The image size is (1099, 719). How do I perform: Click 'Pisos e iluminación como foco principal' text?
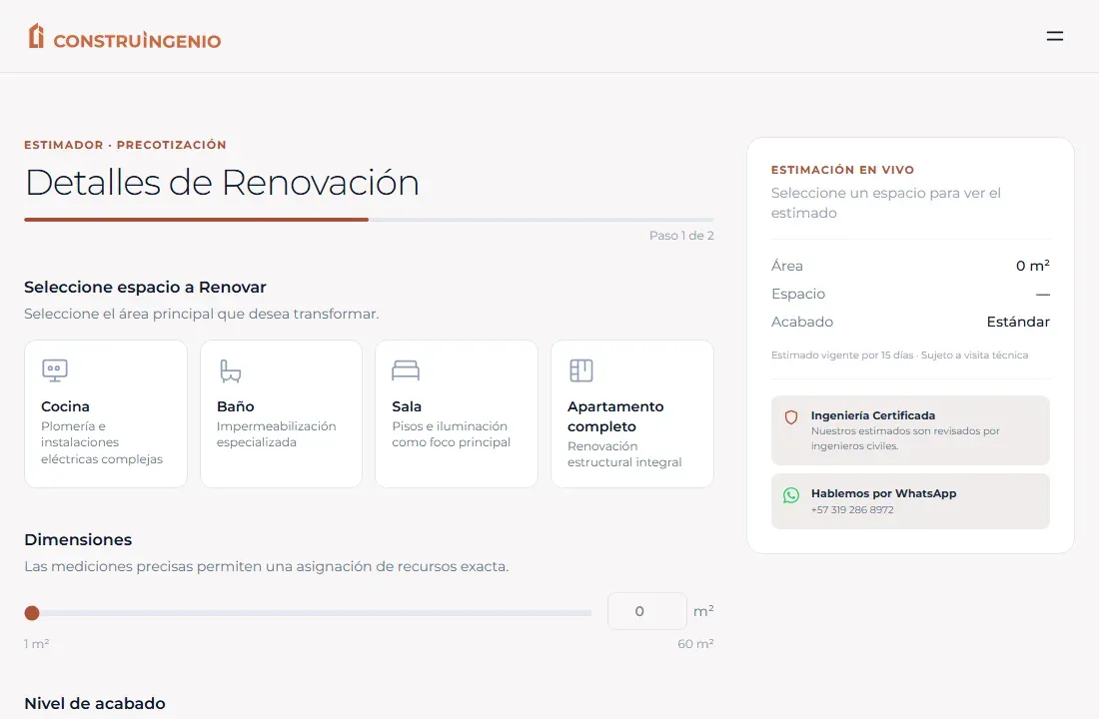451,434
